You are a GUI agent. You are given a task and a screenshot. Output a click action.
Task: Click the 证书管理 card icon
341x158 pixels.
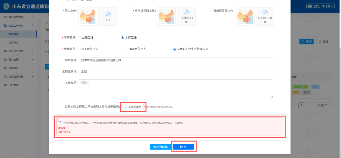pos(5,60)
